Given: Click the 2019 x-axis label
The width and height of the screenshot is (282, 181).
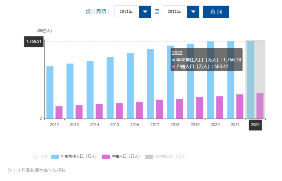Looking at the screenshot, I should pos(195,125).
